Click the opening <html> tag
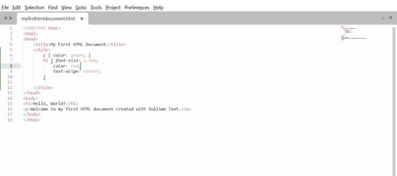This screenshot has width=397, height=176. 30,33
